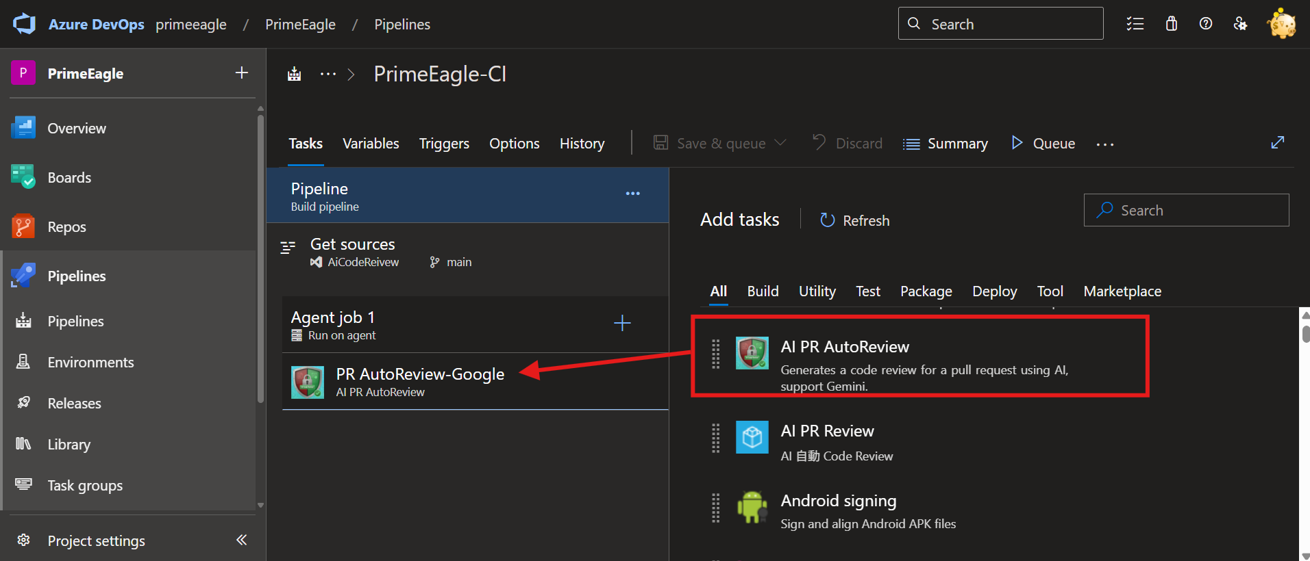Switch to the Triggers tab
The image size is (1310, 561).
point(444,144)
